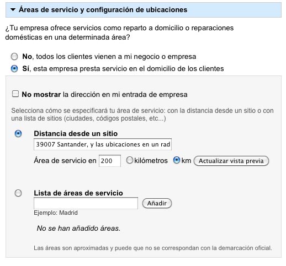Viewport: 286px width, 266px height.
Task: Select the 'kilómetros' unit radio button
Action: coord(130,160)
